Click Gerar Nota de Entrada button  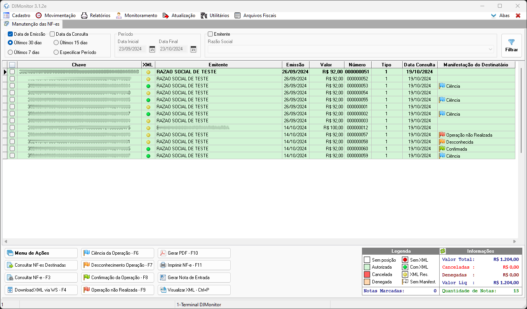pyautogui.click(x=194, y=278)
